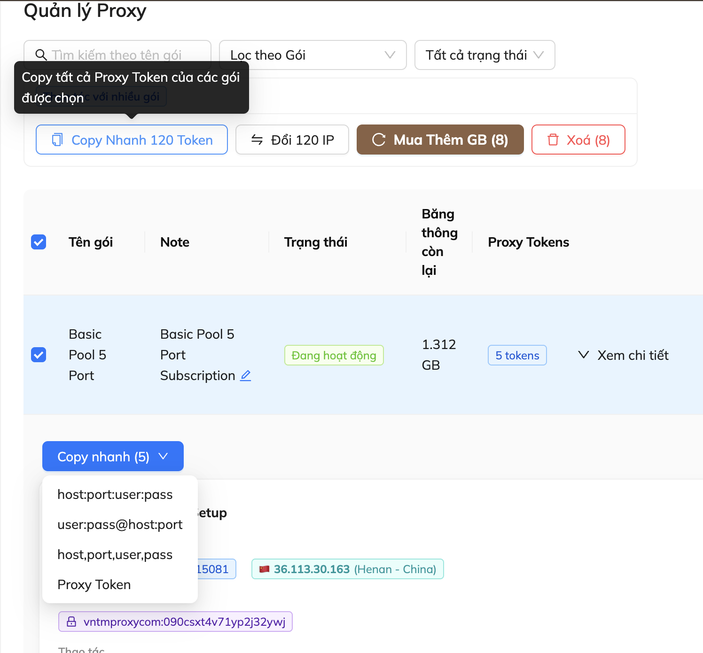
Task: Click the lock icon on the credentials tag
Action: point(71,622)
